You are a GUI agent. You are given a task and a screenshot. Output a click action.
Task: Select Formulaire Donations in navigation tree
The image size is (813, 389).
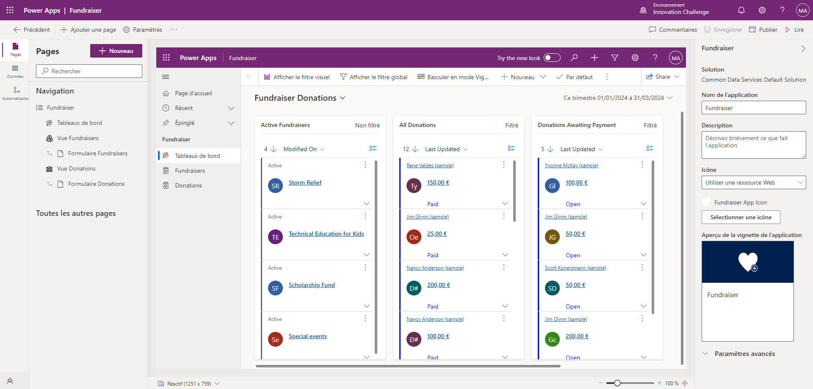[96, 184]
